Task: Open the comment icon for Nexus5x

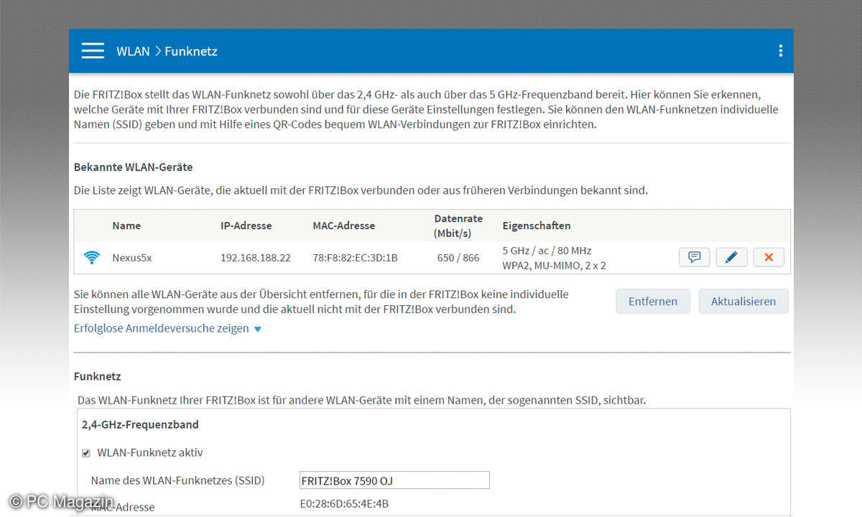Action: pos(695,257)
